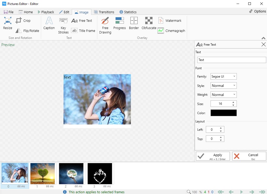
Task: Open the Border tool
Action: pyautogui.click(x=134, y=23)
